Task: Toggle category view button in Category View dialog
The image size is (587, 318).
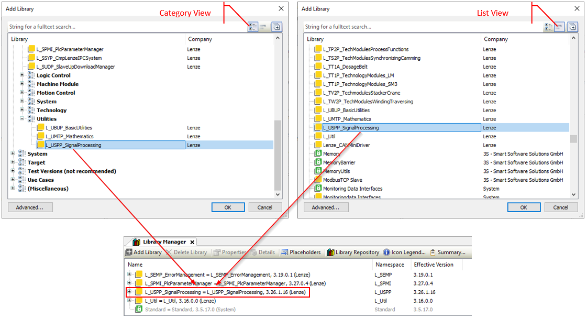Action: click(253, 27)
